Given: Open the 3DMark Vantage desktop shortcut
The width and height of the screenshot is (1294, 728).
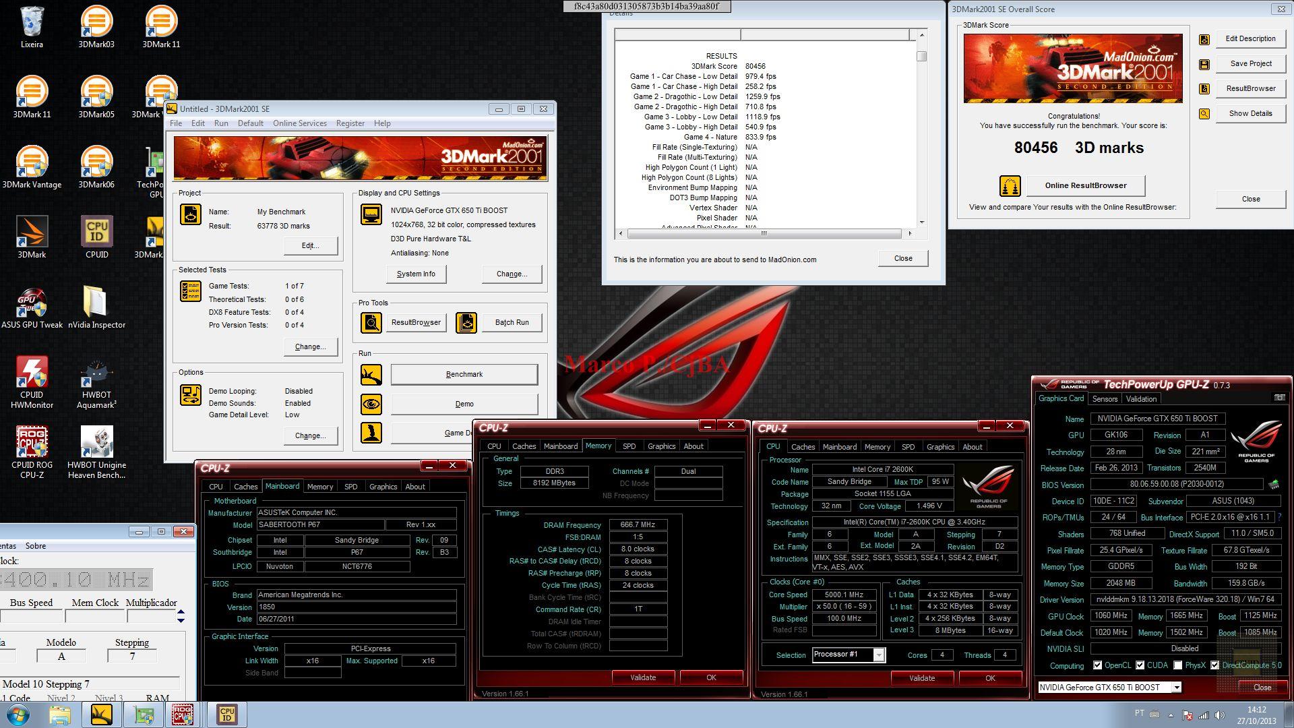Looking at the screenshot, I should pyautogui.click(x=32, y=168).
